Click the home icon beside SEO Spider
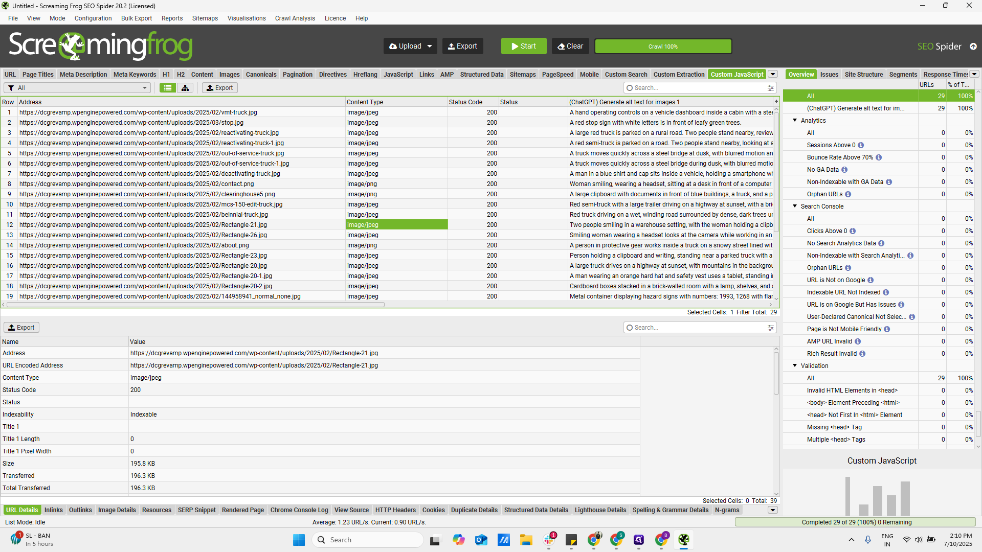982x552 pixels. [x=973, y=47]
